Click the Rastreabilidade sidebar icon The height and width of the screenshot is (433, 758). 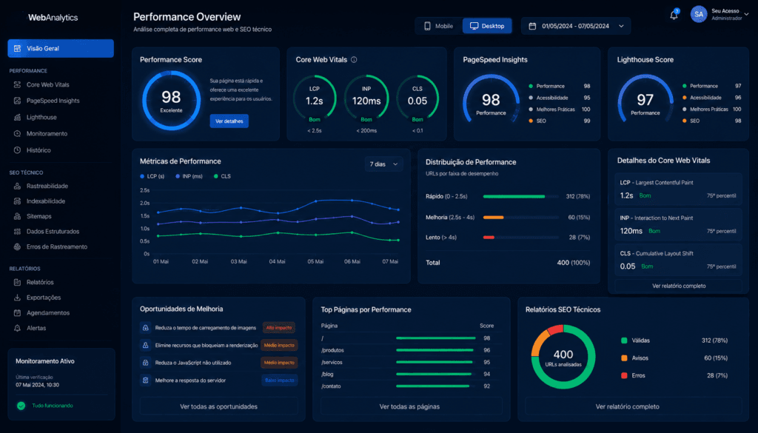(x=18, y=186)
